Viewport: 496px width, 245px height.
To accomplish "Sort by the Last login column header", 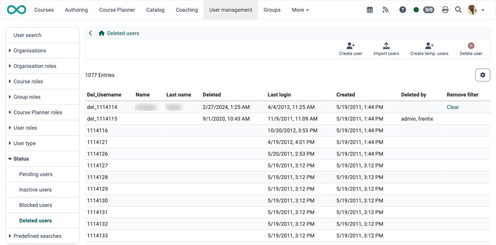I will (x=279, y=95).
